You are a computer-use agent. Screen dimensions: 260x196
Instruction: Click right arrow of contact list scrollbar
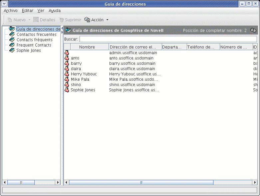[255, 182]
